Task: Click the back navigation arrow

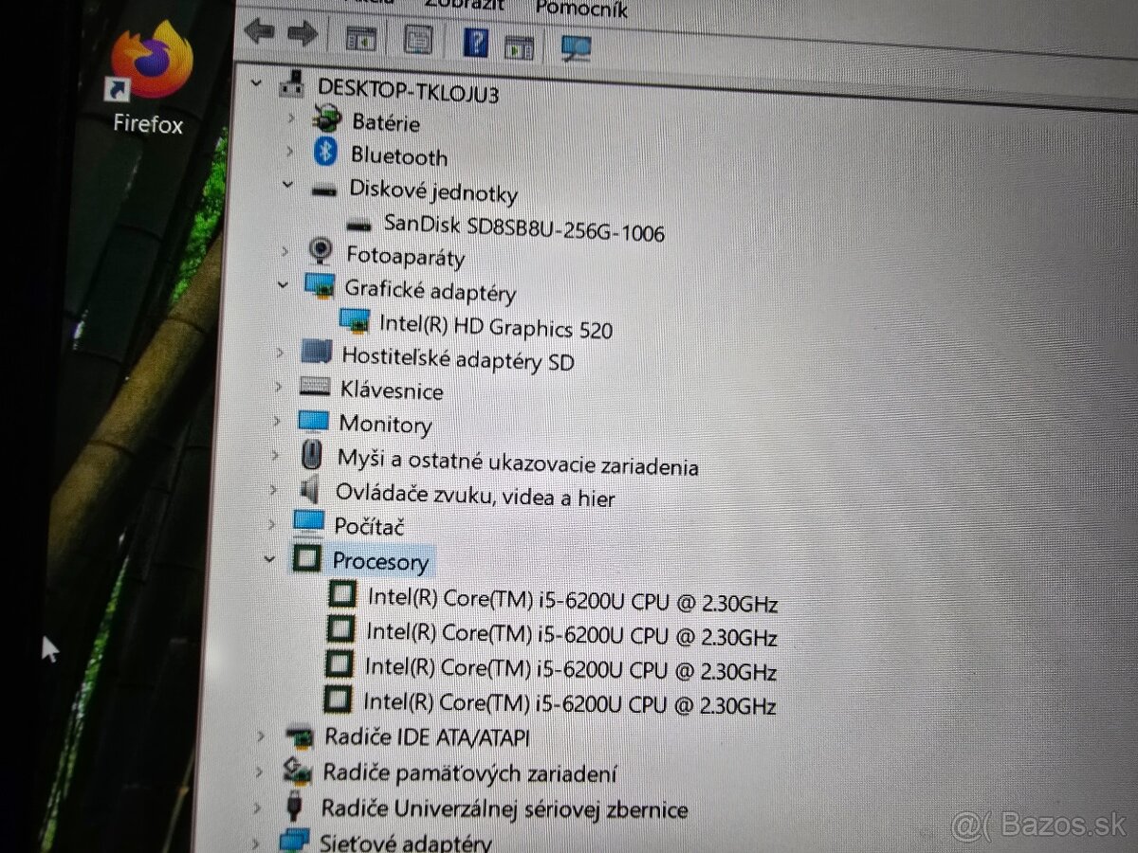Action: (260, 31)
